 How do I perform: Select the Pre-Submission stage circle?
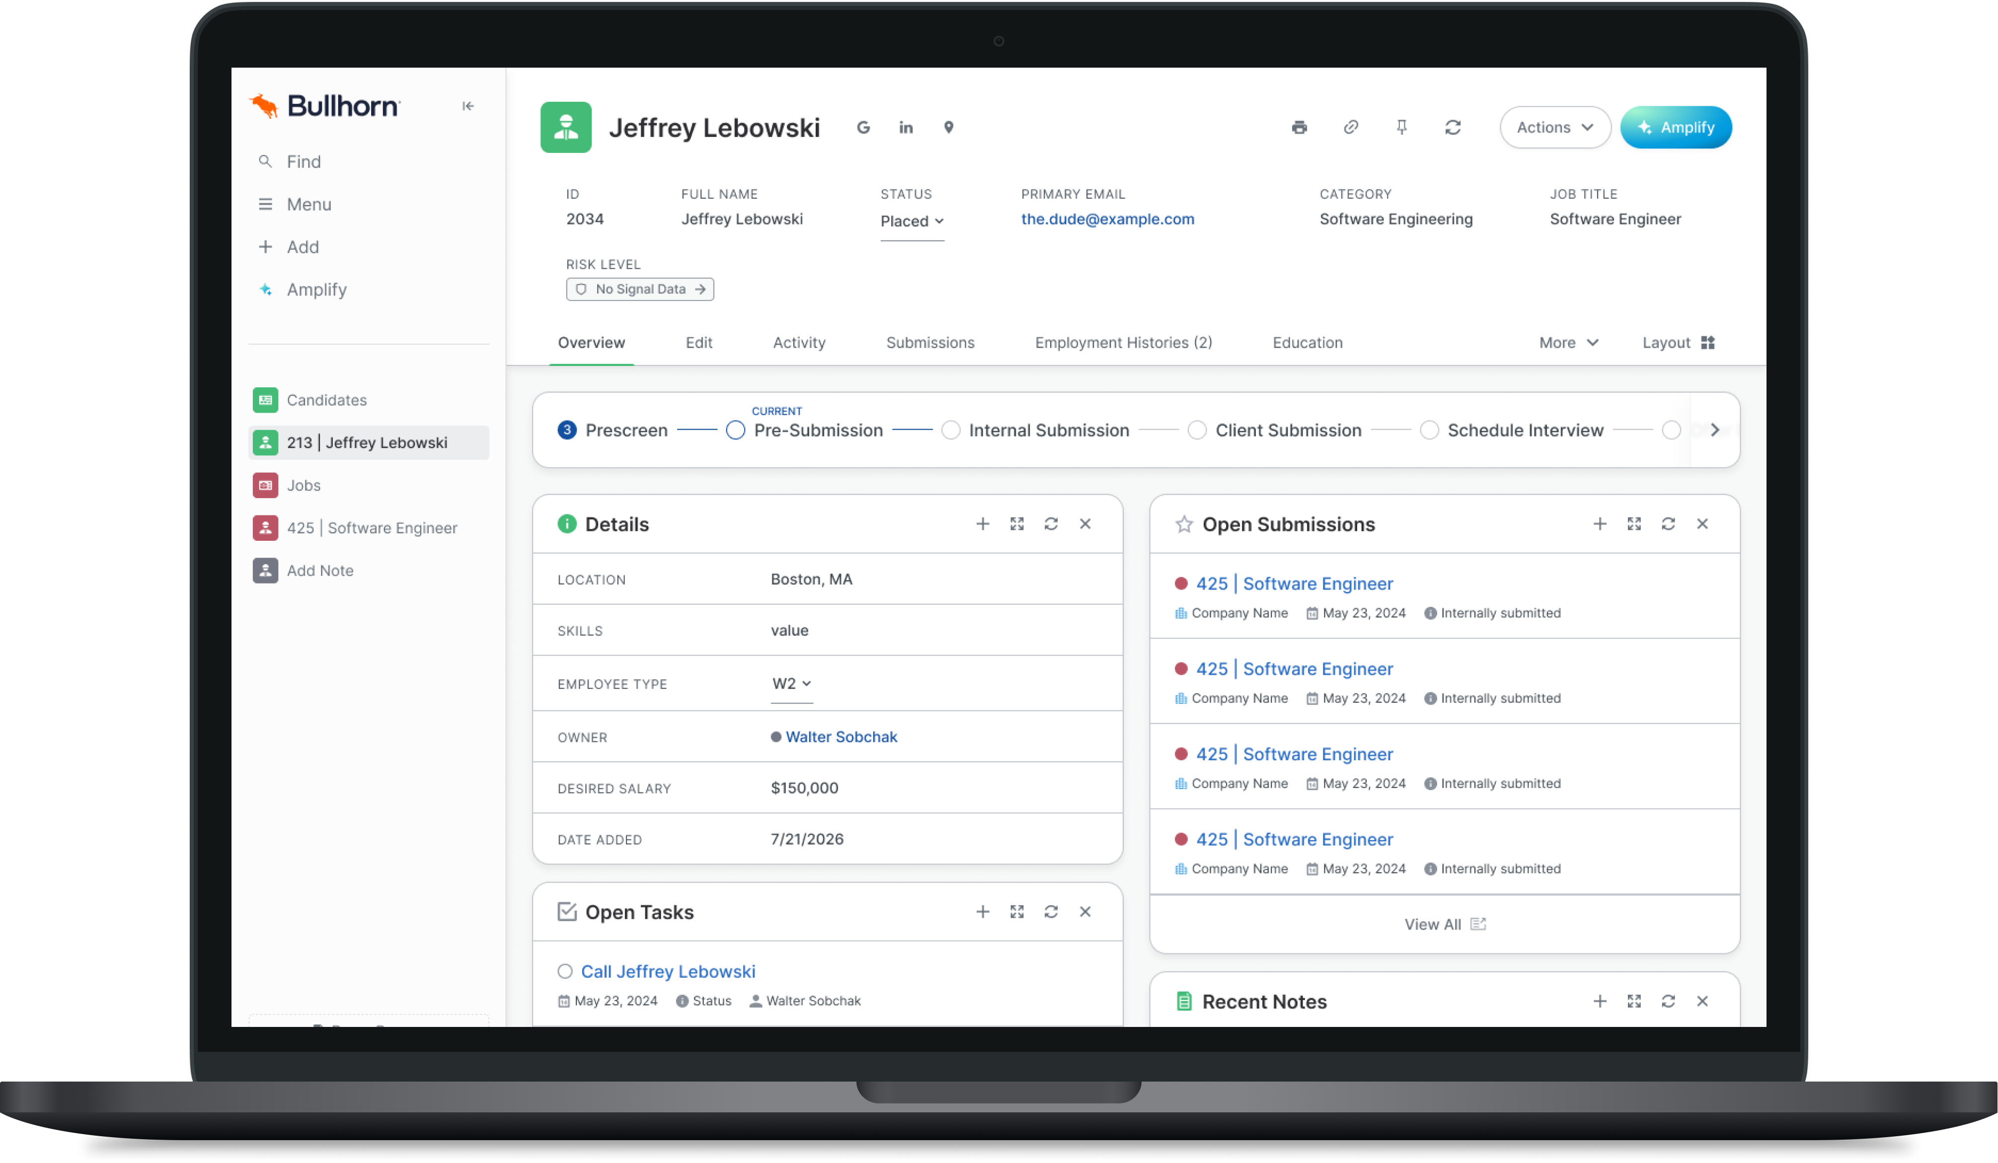coord(736,430)
